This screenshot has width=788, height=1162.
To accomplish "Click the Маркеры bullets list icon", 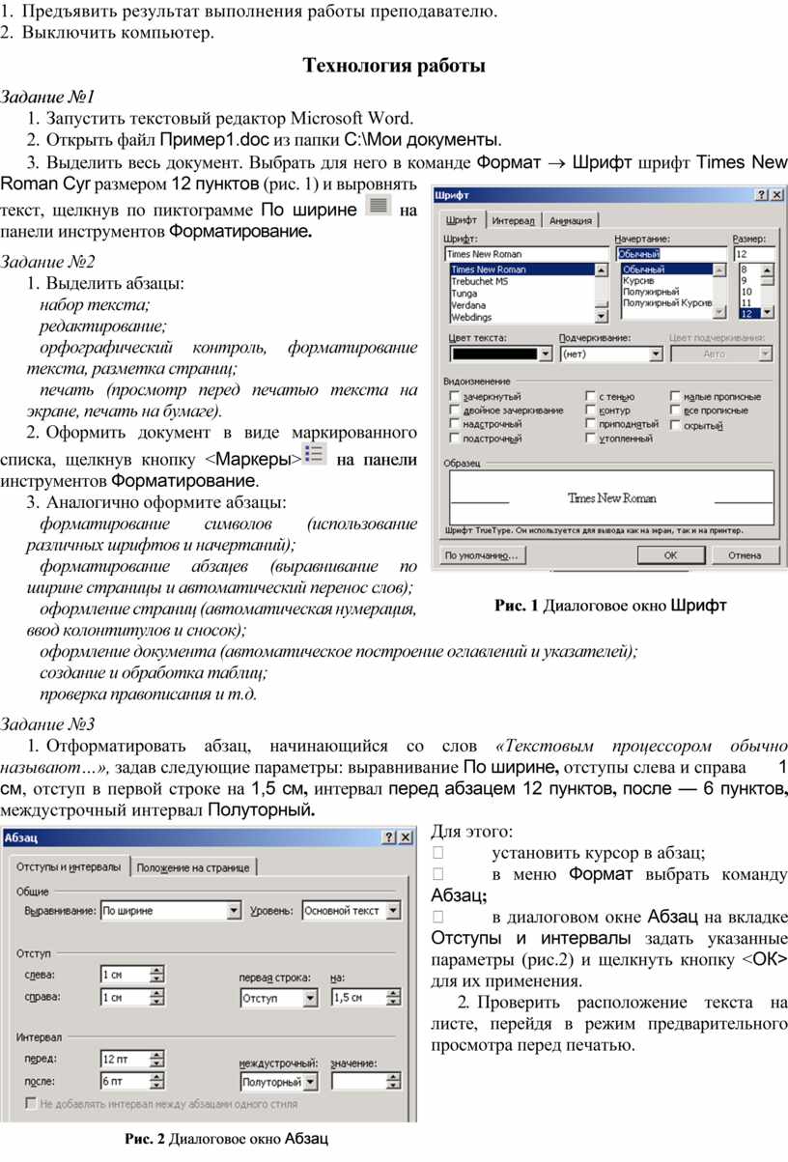I will click(x=314, y=453).
